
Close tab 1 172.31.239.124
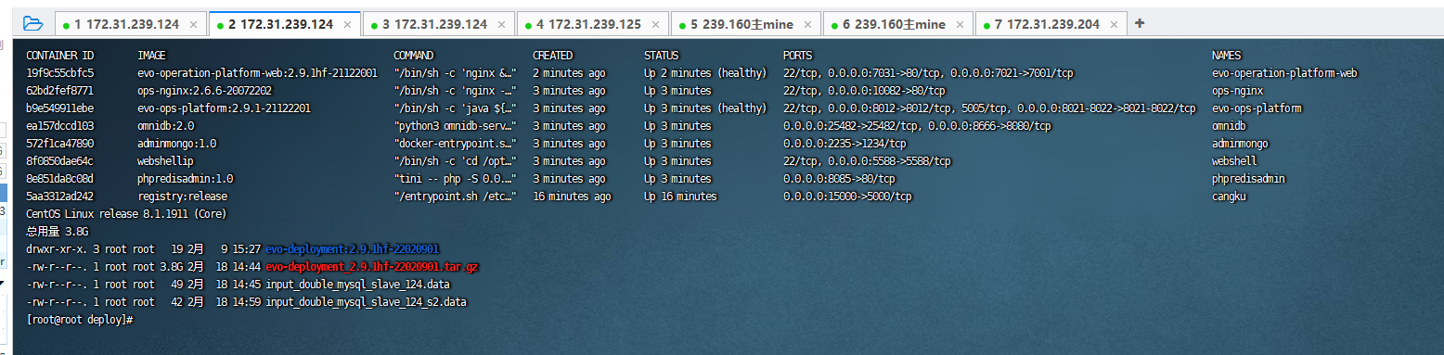(x=192, y=24)
